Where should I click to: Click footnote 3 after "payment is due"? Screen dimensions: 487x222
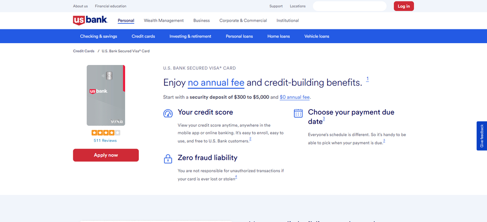click(384, 141)
